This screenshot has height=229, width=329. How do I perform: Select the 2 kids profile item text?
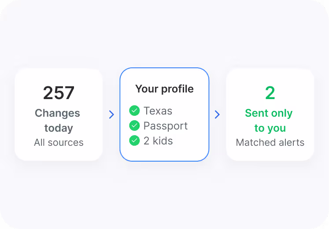click(x=158, y=141)
